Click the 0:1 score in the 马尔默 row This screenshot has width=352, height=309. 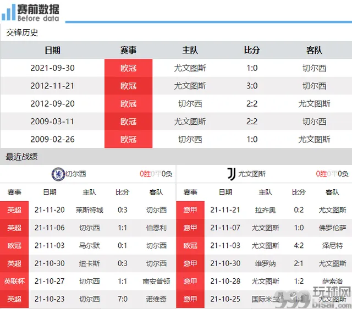click(123, 246)
